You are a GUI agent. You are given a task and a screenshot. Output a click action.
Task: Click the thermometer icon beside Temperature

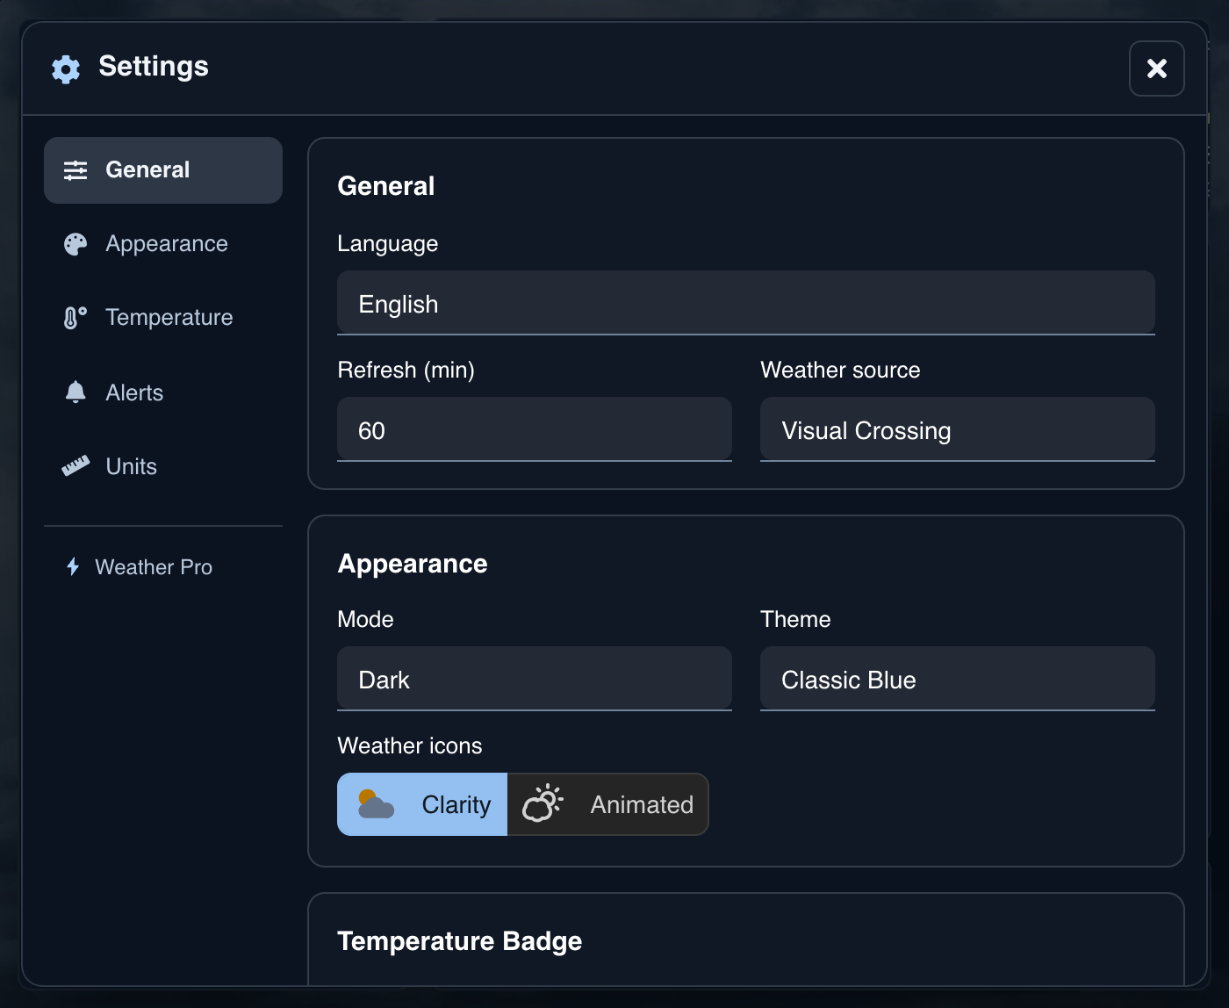coord(75,318)
